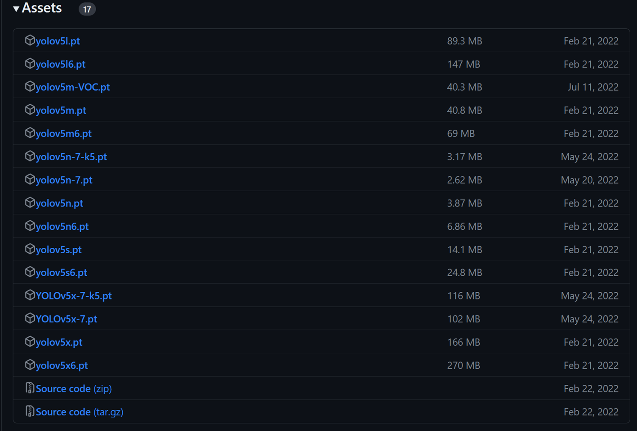Click the zip file icon for Source code (zip)
637x431 pixels.
30,388
